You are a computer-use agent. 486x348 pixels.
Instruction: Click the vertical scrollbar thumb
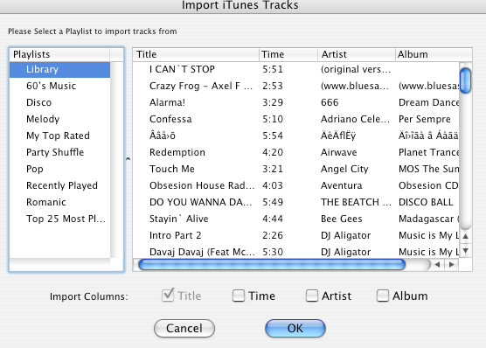466,80
